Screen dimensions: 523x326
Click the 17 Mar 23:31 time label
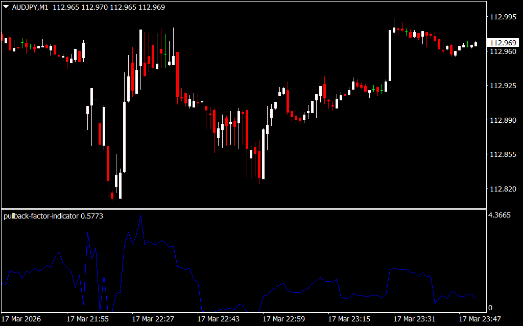pyautogui.click(x=414, y=319)
